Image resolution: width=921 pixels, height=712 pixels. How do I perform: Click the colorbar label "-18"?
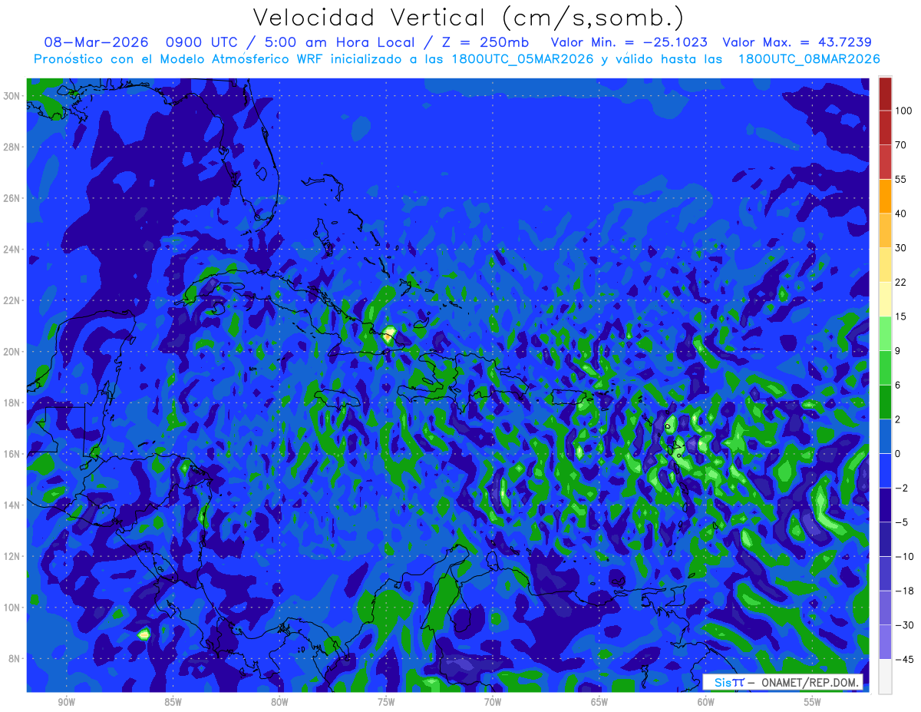(x=903, y=591)
